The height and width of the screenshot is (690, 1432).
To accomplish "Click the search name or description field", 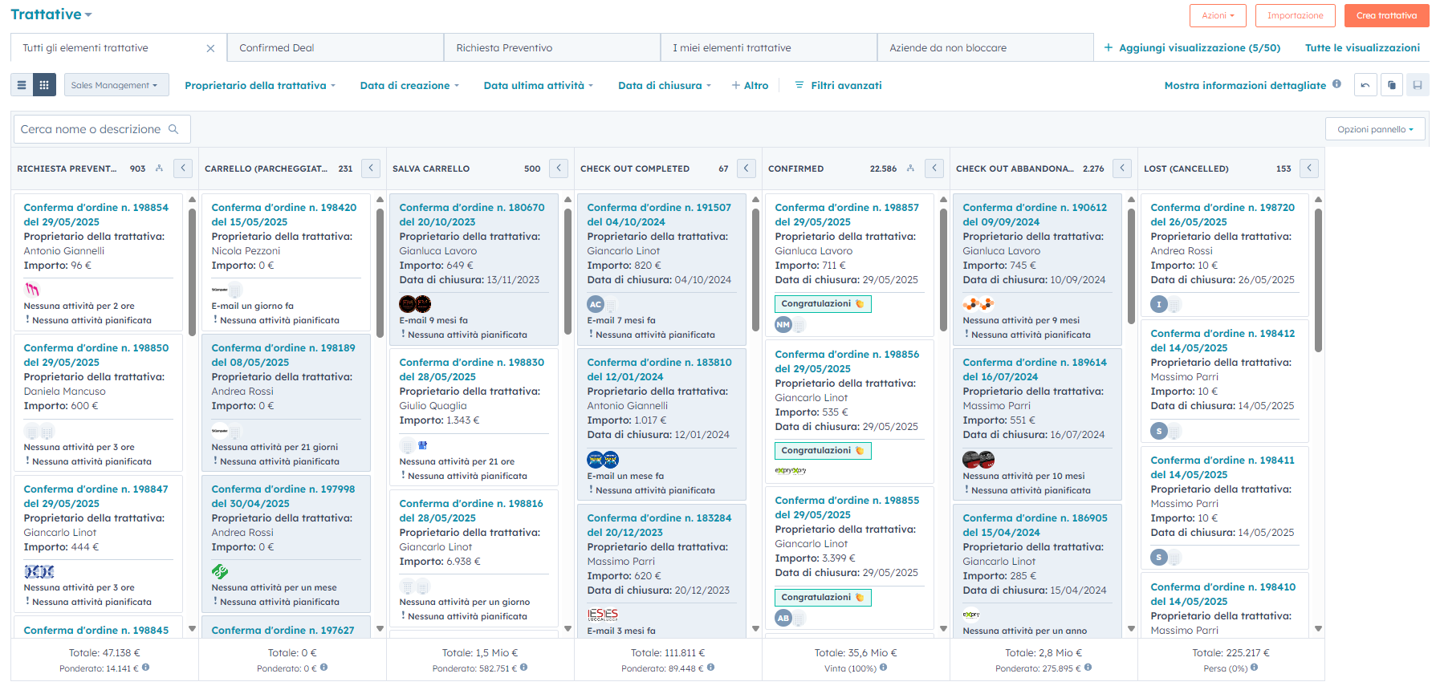I will pos(92,129).
